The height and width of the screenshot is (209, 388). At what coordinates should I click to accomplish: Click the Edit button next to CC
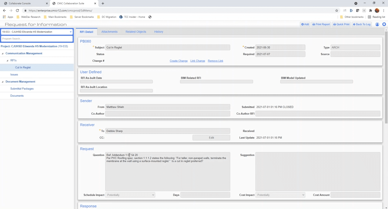[x=211, y=138]
